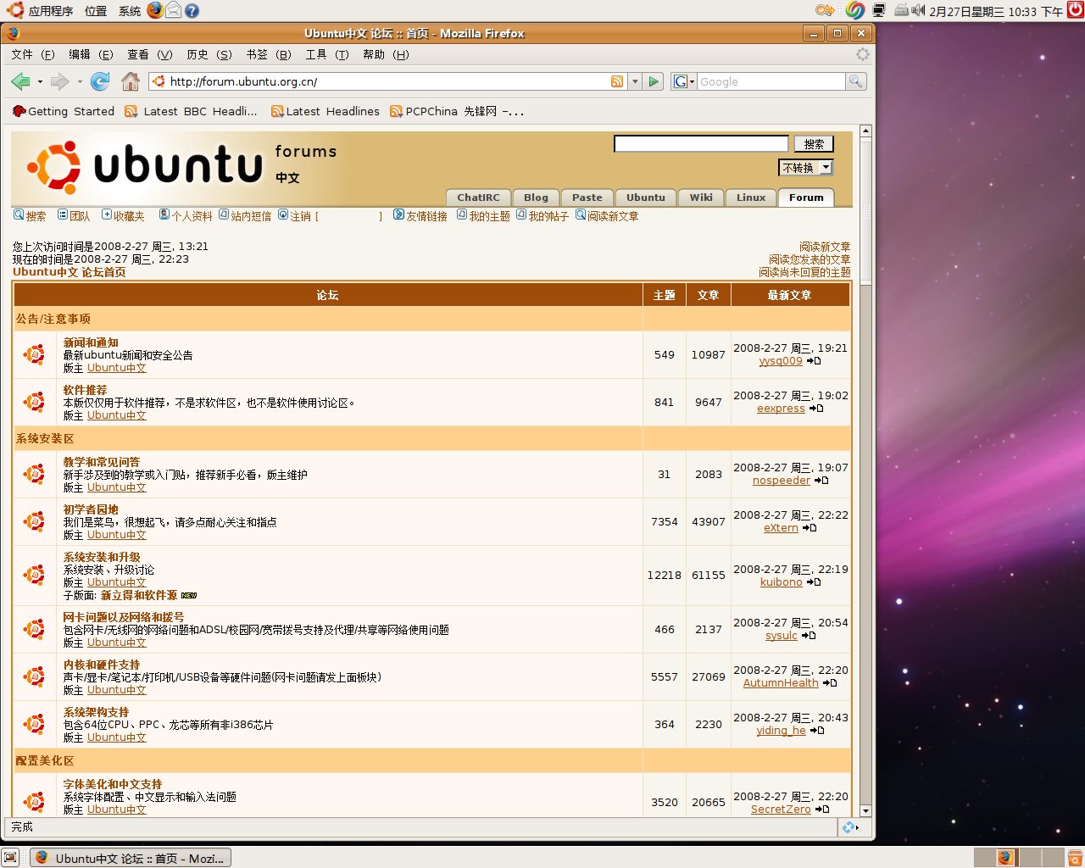Click the red power button in top panel
Screen dimensions: 1085x868
[1075, 10]
